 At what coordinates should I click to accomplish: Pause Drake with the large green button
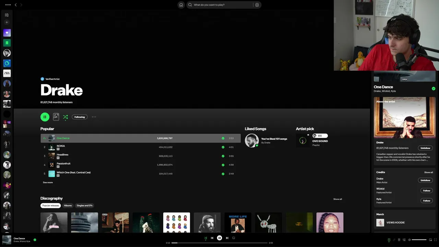(45, 117)
